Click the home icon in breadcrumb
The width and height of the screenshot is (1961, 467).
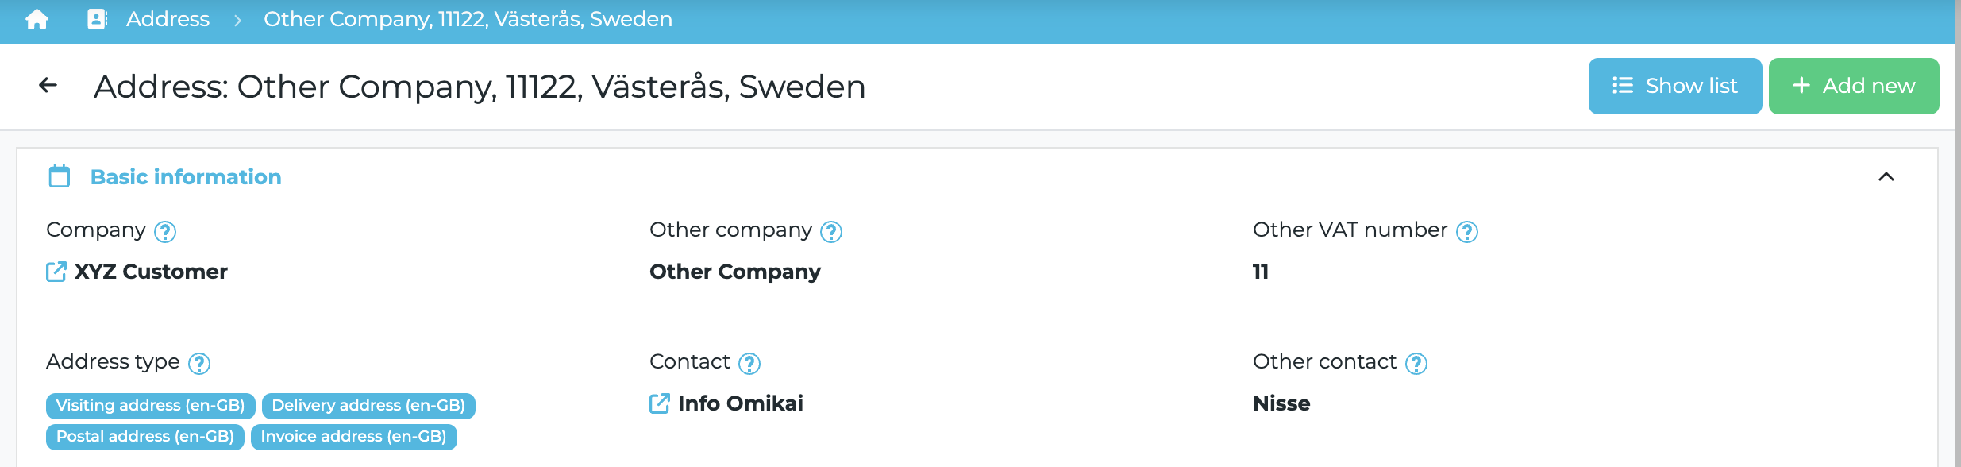(37, 19)
